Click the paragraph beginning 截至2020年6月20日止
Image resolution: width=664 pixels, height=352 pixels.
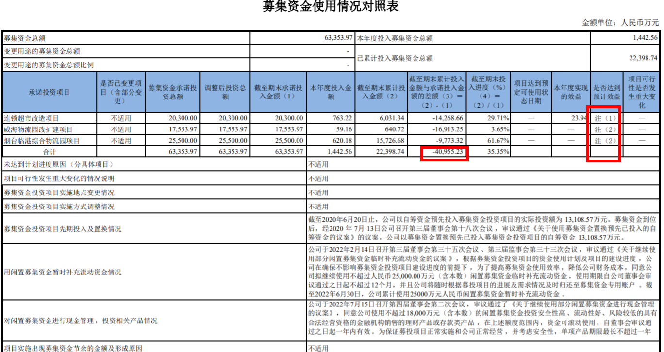(x=483, y=229)
